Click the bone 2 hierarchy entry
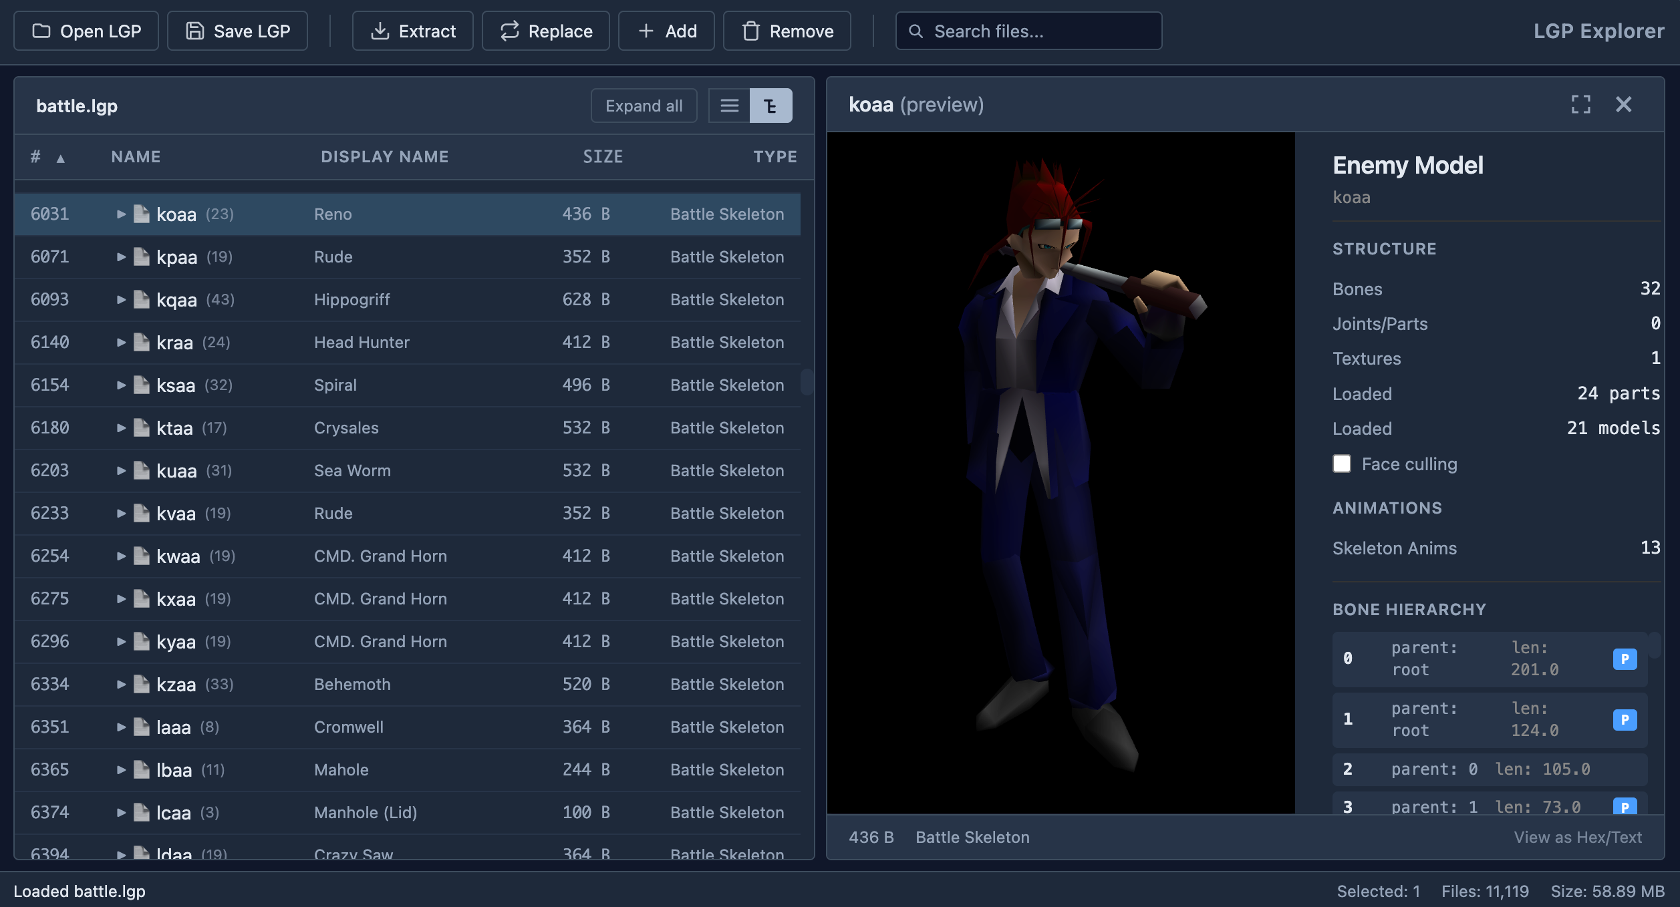The image size is (1680, 907). (1490, 769)
